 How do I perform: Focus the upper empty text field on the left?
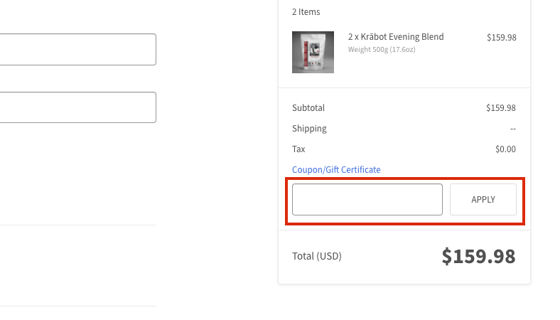(78, 49)
